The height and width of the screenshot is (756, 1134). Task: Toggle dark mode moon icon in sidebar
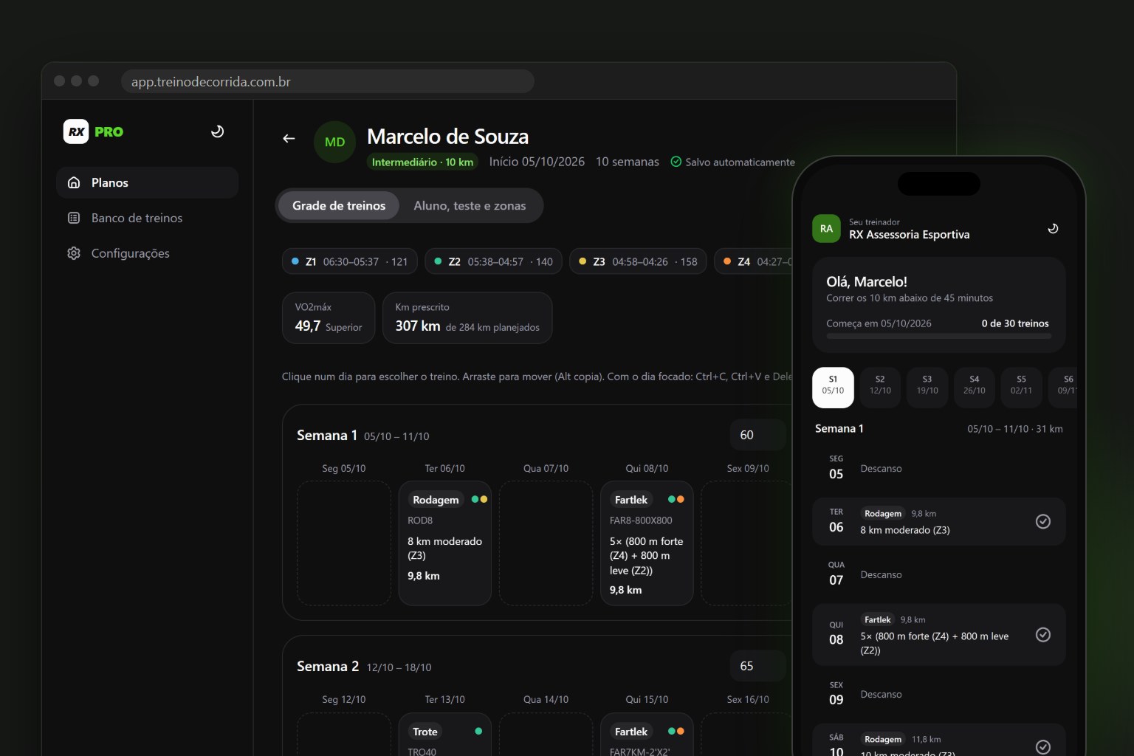(217, 131)
